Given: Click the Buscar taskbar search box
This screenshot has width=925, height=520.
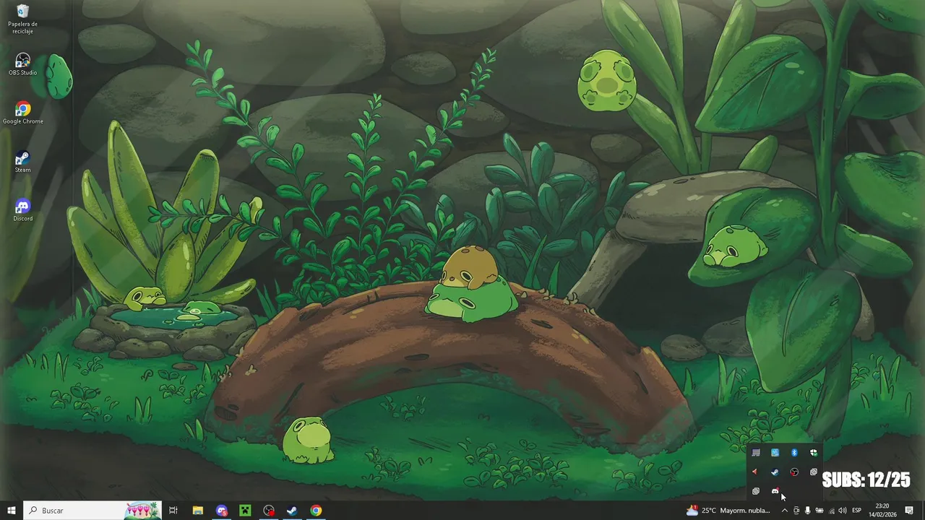Looking at the screenshot, I should [92, 511].
